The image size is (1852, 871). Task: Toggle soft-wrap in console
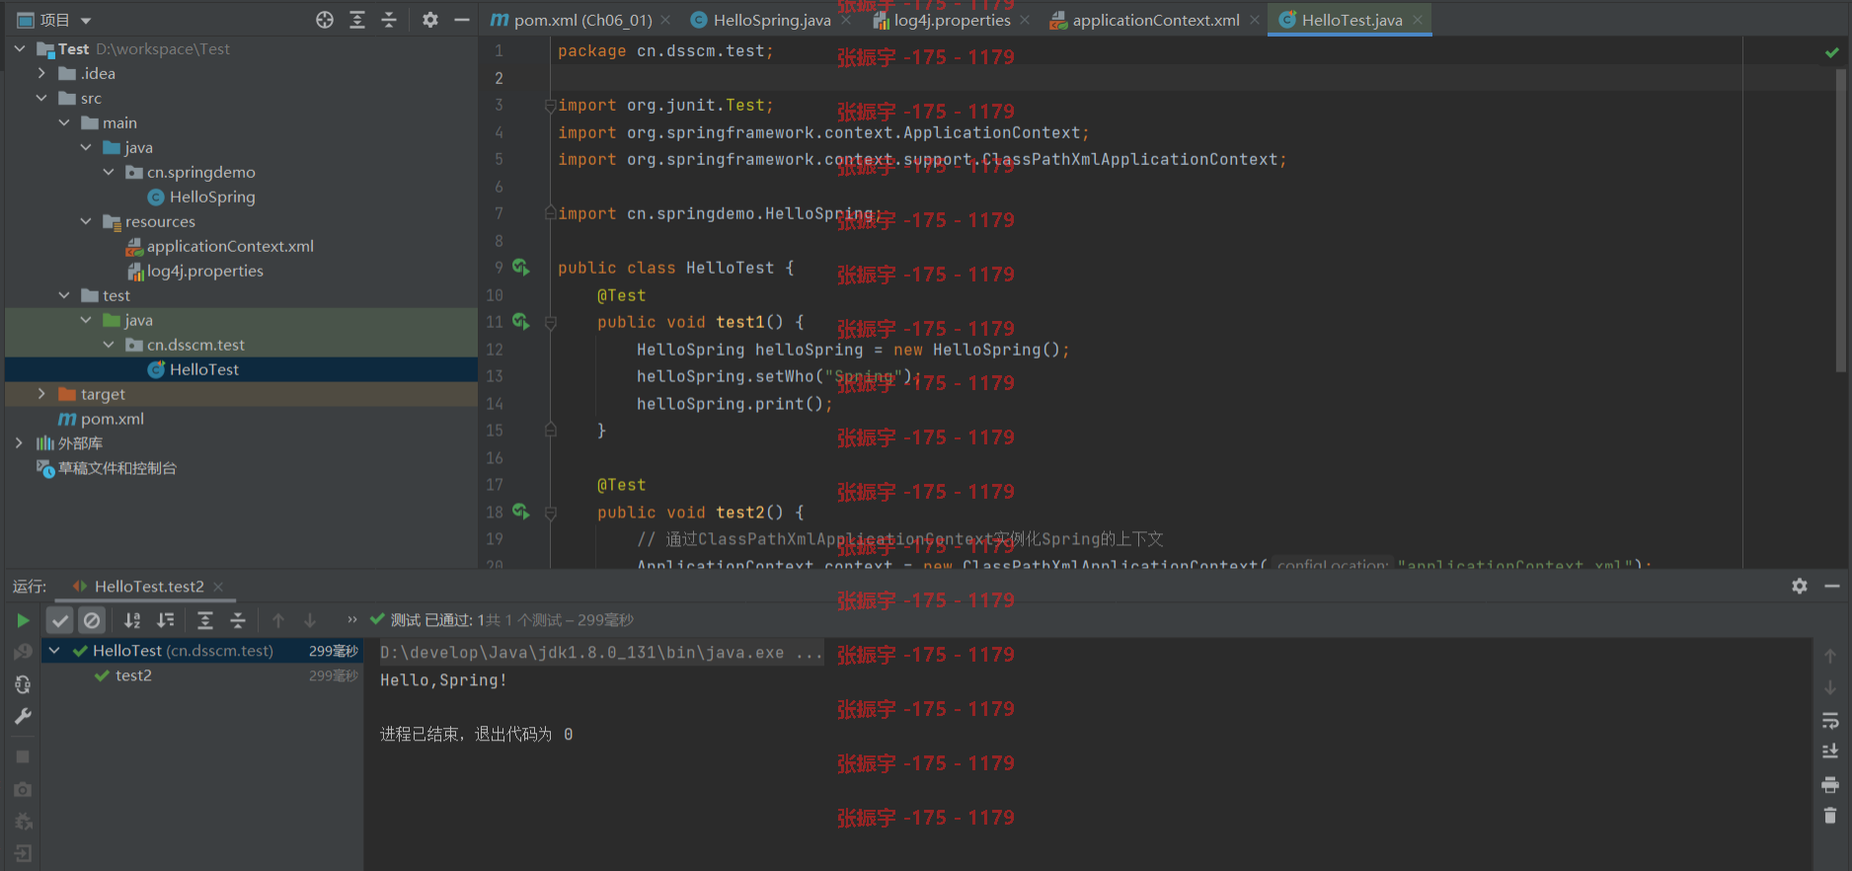pos(1830,720)
